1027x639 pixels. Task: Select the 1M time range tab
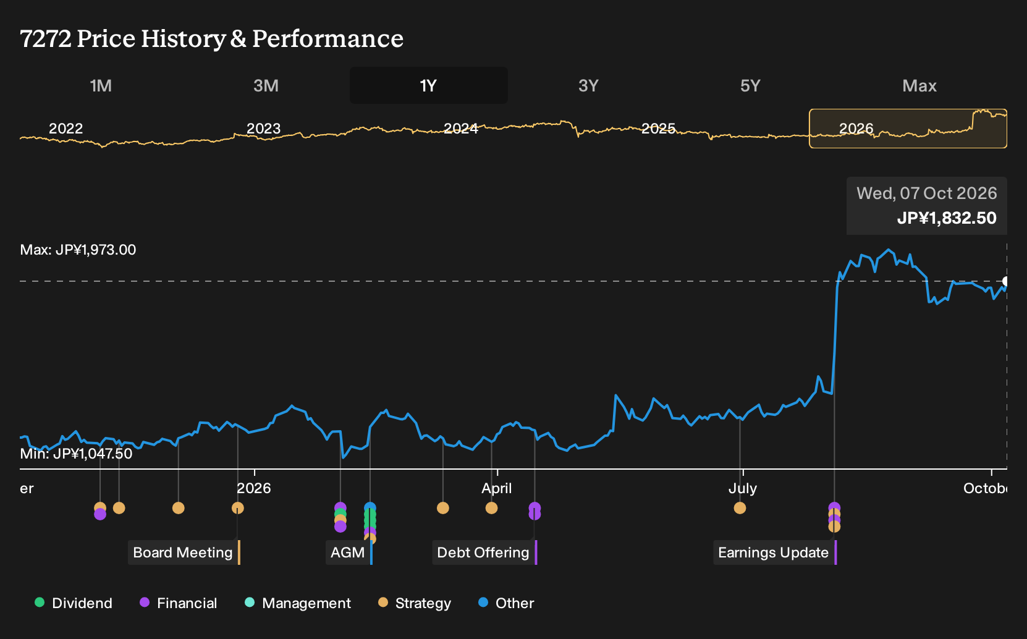[101, 85]
